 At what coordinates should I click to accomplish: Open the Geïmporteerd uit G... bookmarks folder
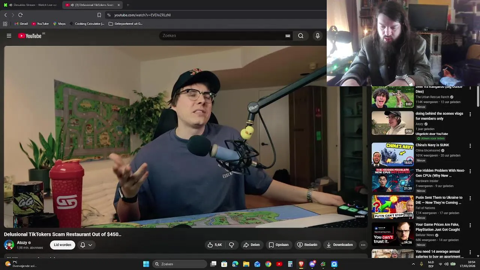click(x=126, y=24)
